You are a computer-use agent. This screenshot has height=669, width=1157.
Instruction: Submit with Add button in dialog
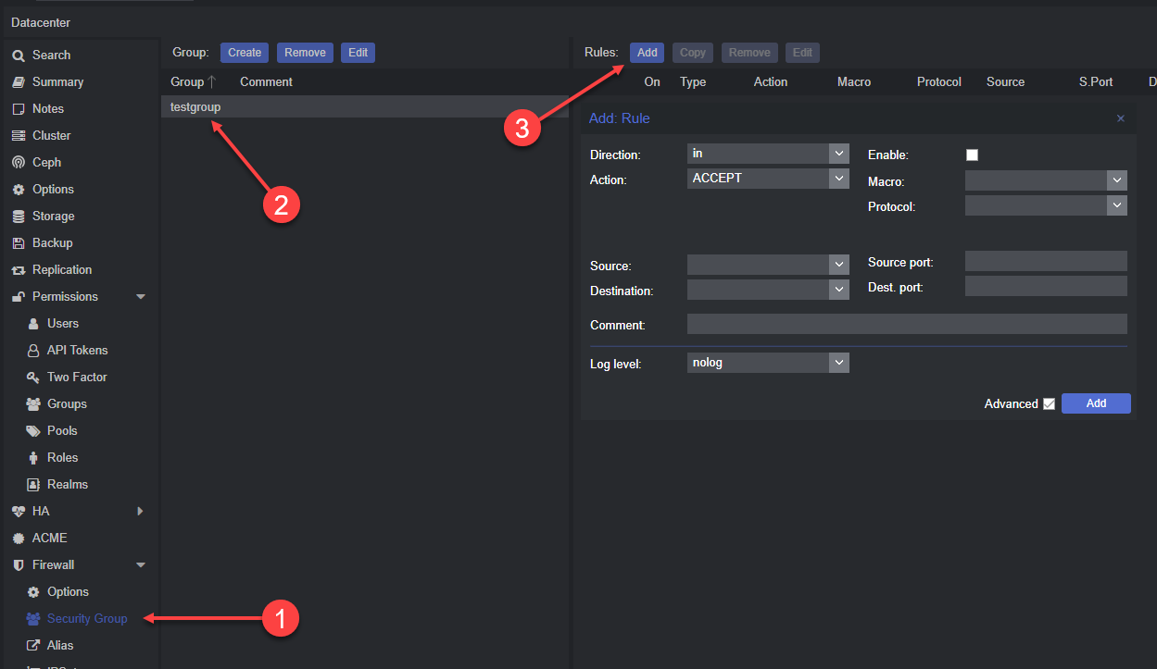click(1096, 403)
